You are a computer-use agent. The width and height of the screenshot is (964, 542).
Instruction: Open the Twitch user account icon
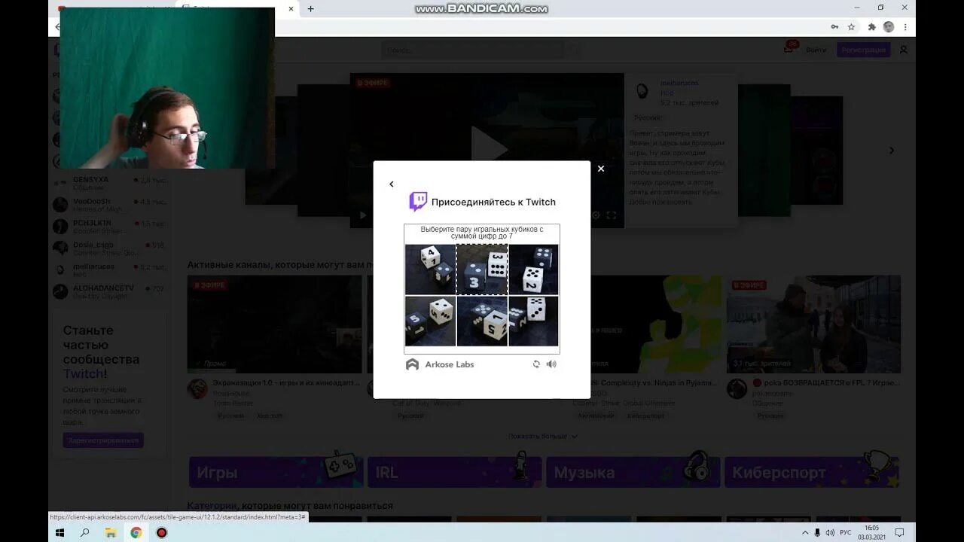pyautogui.click(x=904, y=50)
